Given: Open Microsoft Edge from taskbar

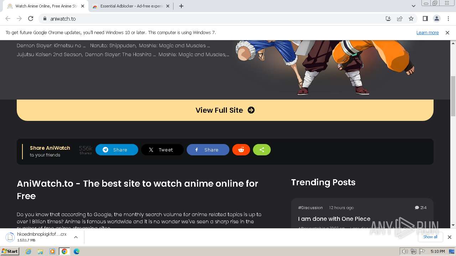Looking at the screenshot, I should click(76, 251).
